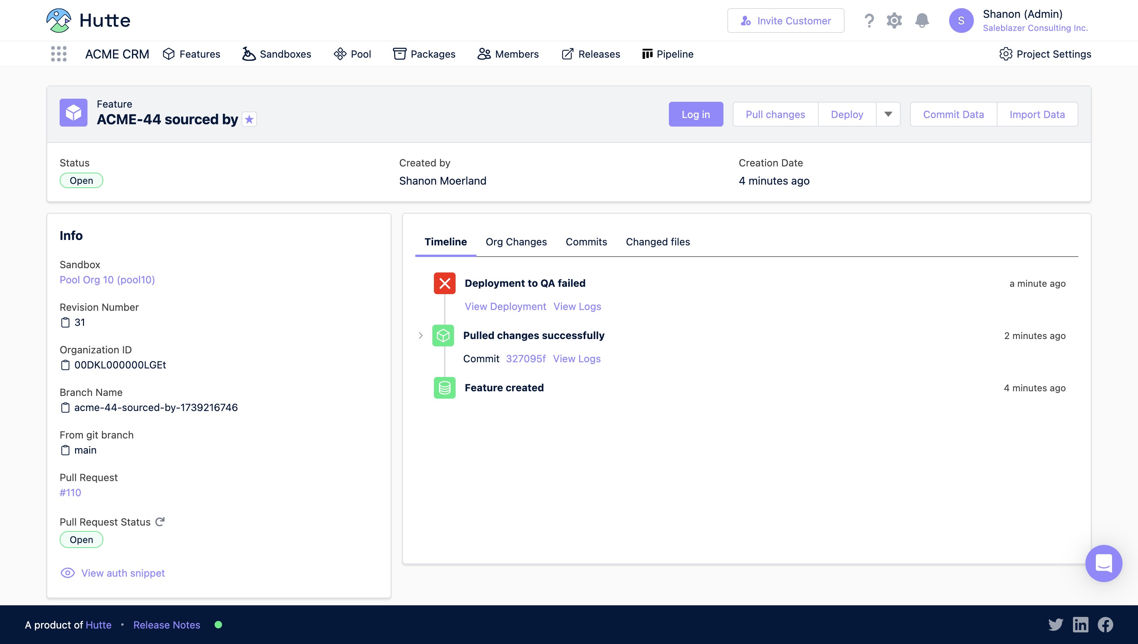The width and height of the screenshot is (1138, 644).
Task: Open the chat support widget bubble
Action: (x=1104, y=563)
